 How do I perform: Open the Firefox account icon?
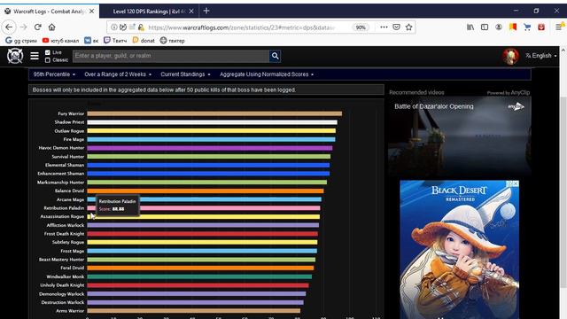(499, 27)
